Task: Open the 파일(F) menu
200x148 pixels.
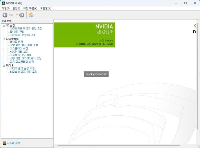Action: pyautogui.click(x=5, y=8)
